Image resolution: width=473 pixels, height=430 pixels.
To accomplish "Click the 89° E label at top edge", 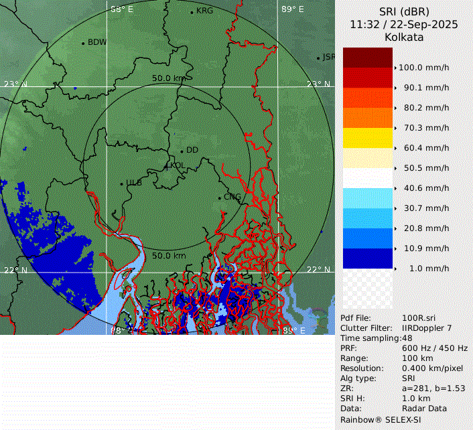I will coord(291,9).
